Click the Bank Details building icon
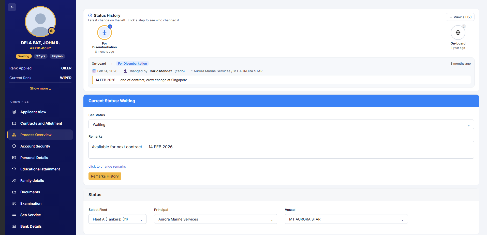The image size is (487, 235). pyautogui.click(x=14, y=226)
